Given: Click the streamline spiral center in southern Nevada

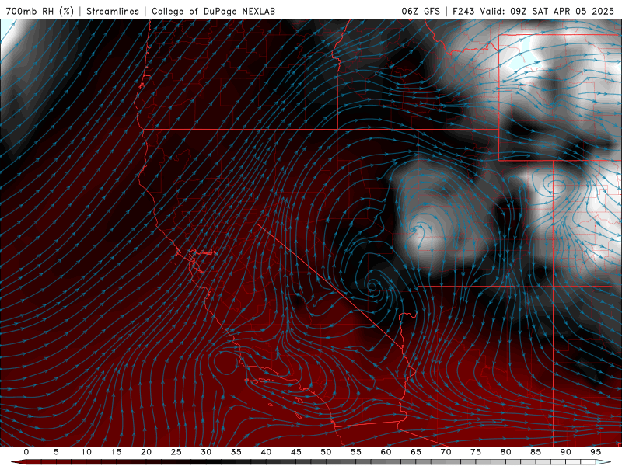Looking at the screenshot, I should 372,286.
